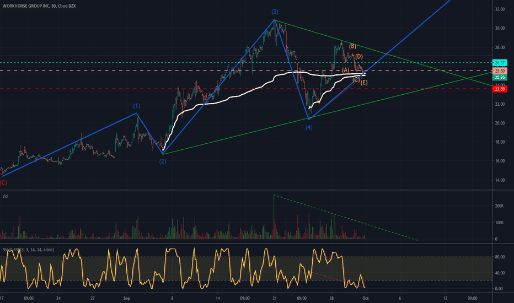This screenshot has width=514, height=303.
Task: Click 30.00 on the price axis
Action: (x=500, y=29)
